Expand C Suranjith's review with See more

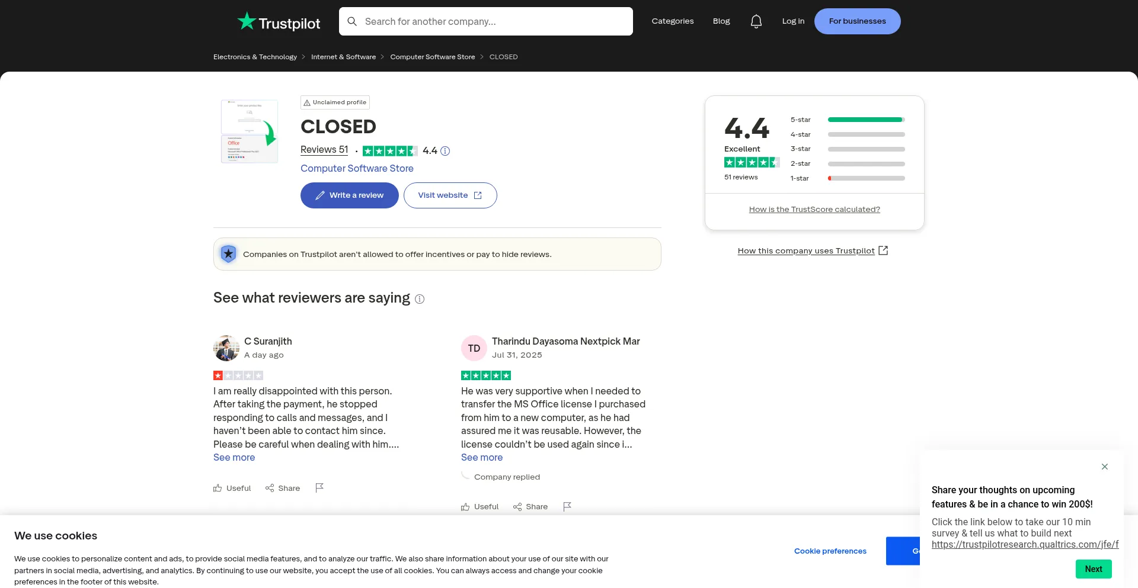coord(234,457)
